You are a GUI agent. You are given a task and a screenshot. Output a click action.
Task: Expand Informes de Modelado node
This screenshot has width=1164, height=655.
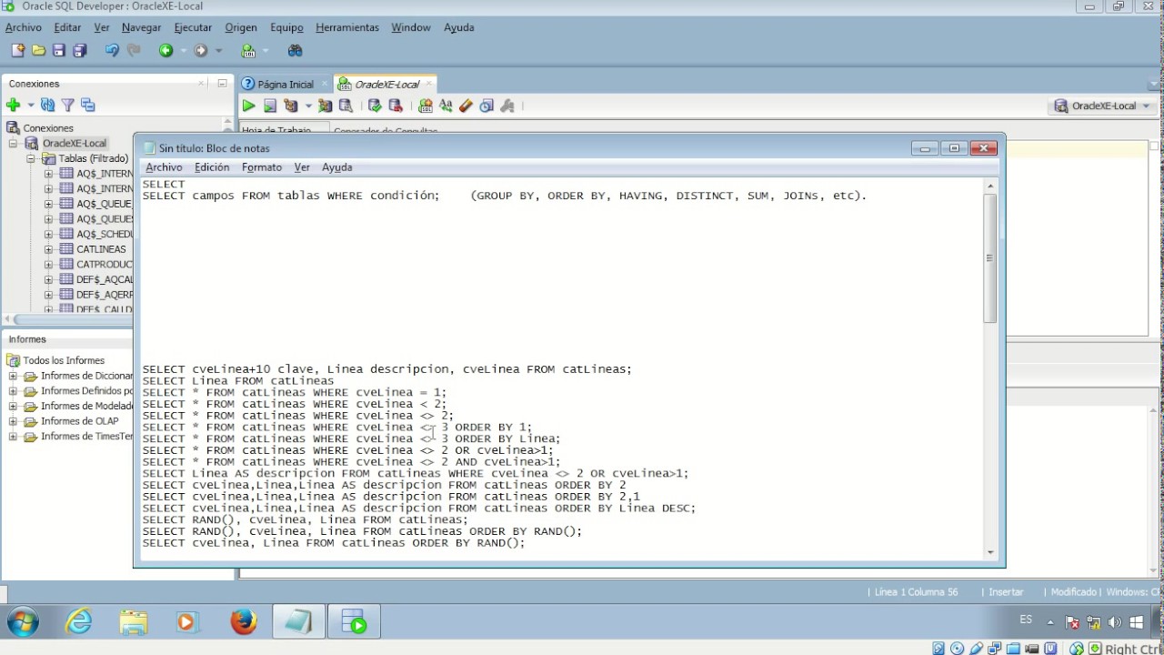[14, 406]
